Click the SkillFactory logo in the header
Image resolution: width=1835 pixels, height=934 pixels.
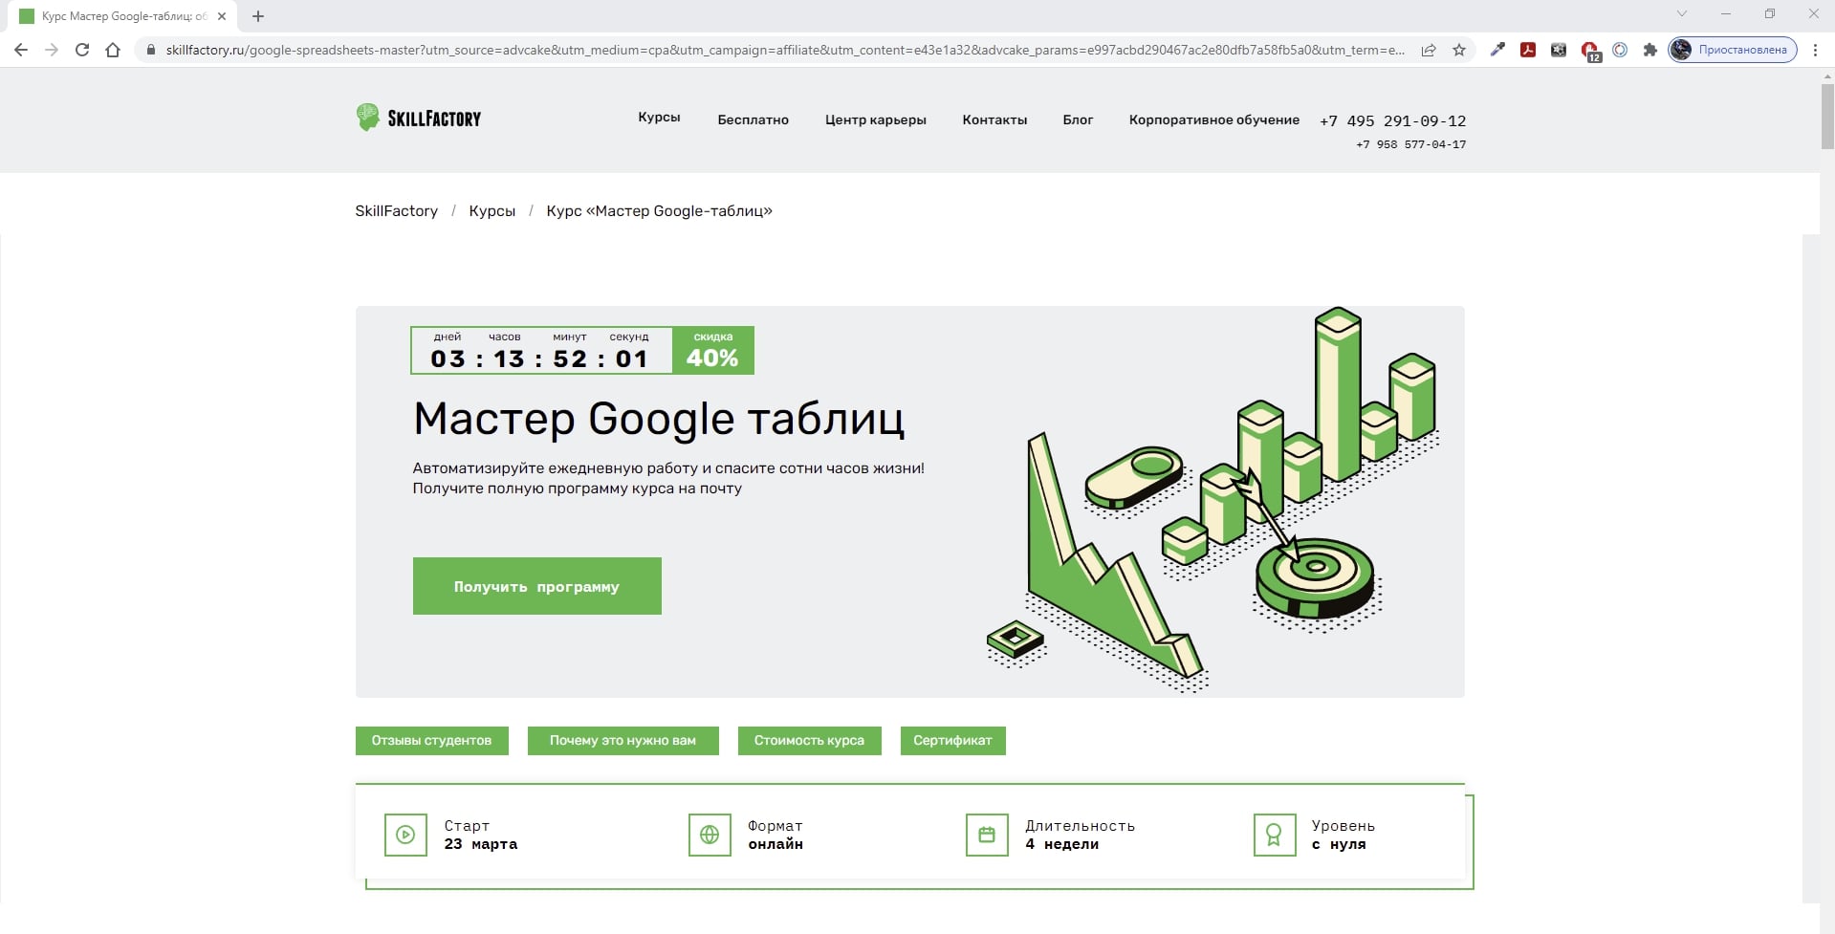point(419,118)
